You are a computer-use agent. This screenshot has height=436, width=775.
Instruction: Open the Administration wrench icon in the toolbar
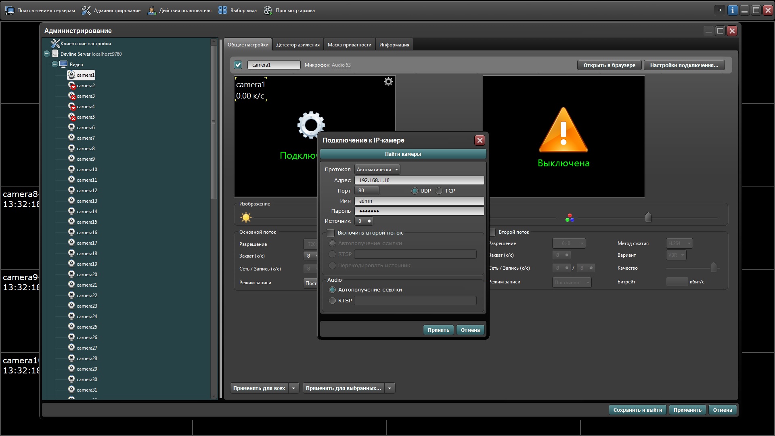[86, 10]
